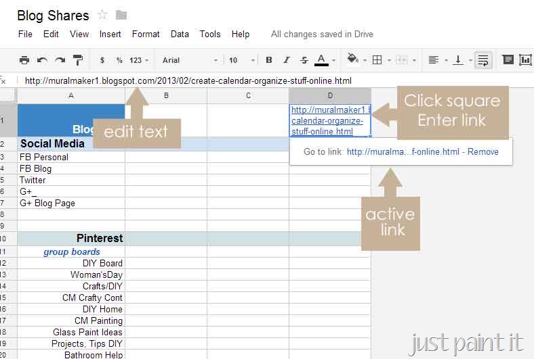534x359 pixels.
Task: Select the Twitter cell
Action: coord(71,181)
